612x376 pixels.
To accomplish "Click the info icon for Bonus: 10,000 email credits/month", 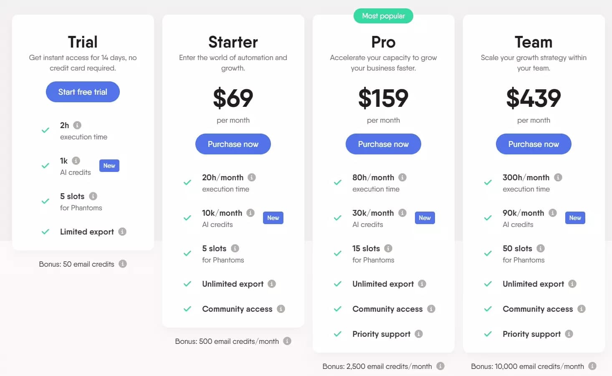I will coord(592,366).
